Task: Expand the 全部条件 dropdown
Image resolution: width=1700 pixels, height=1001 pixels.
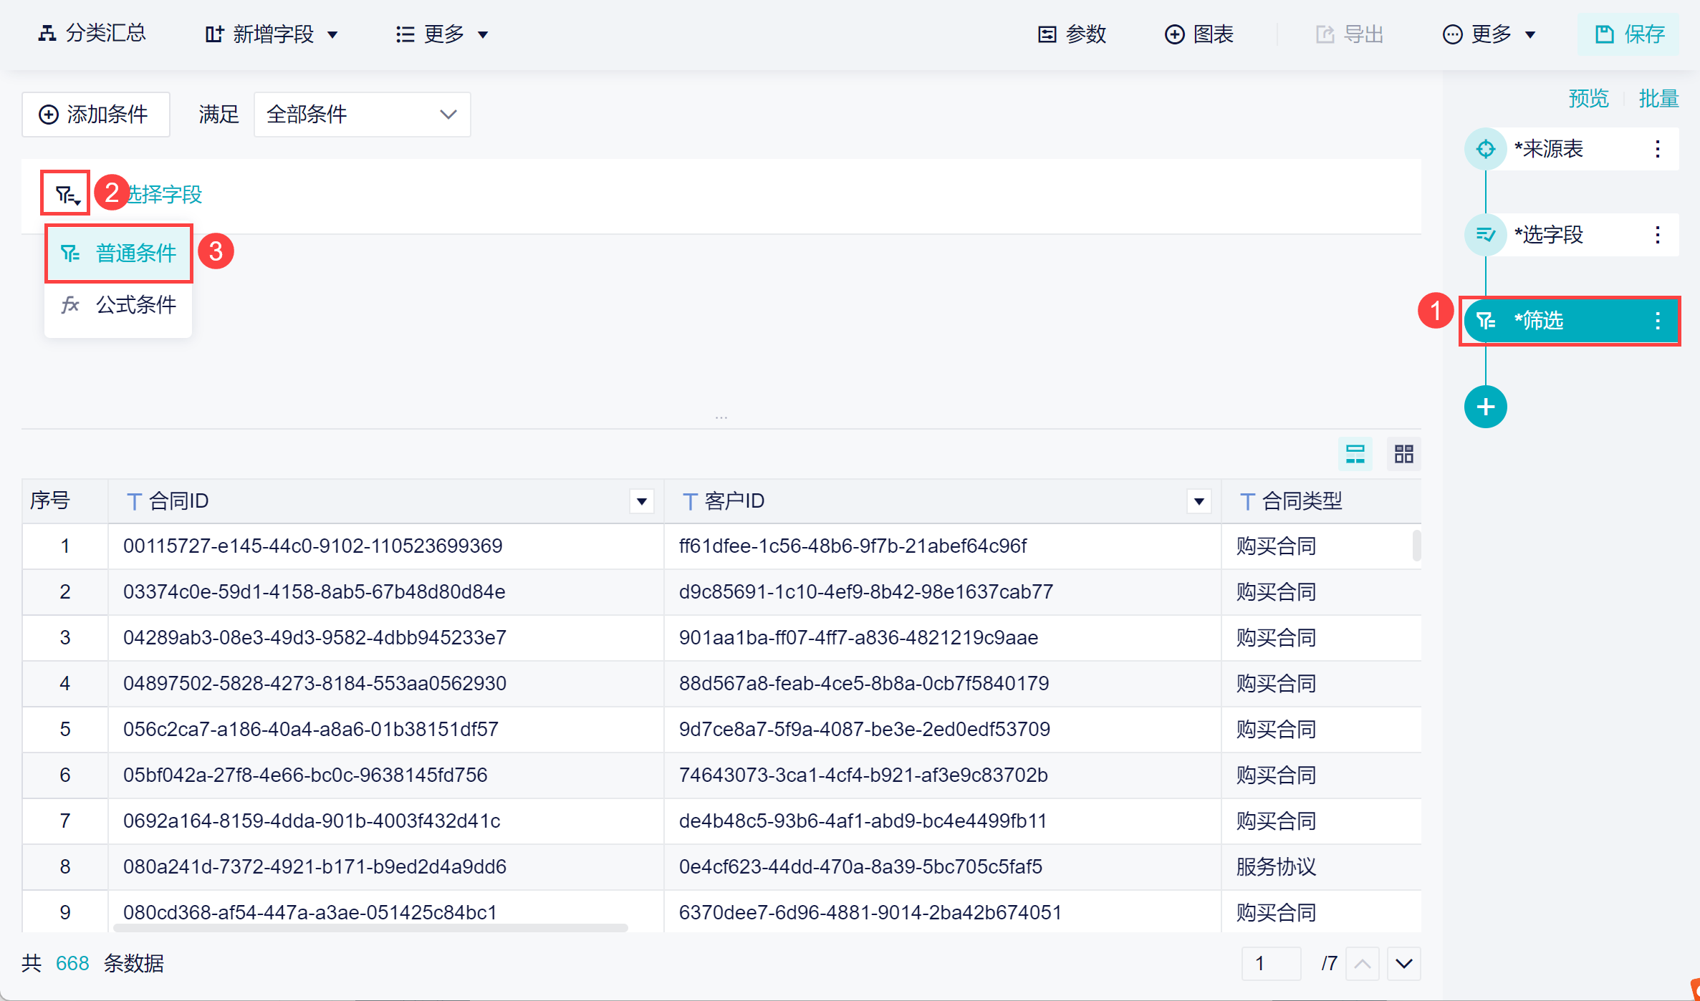Action: click(362, 115)
